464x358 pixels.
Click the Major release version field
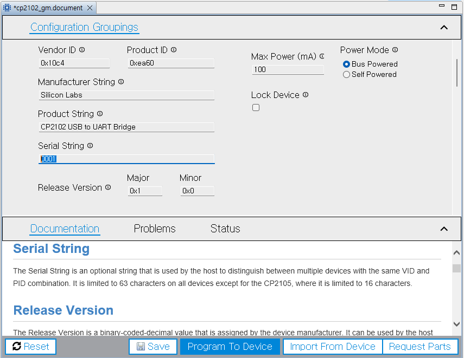(x=145, y=191)
